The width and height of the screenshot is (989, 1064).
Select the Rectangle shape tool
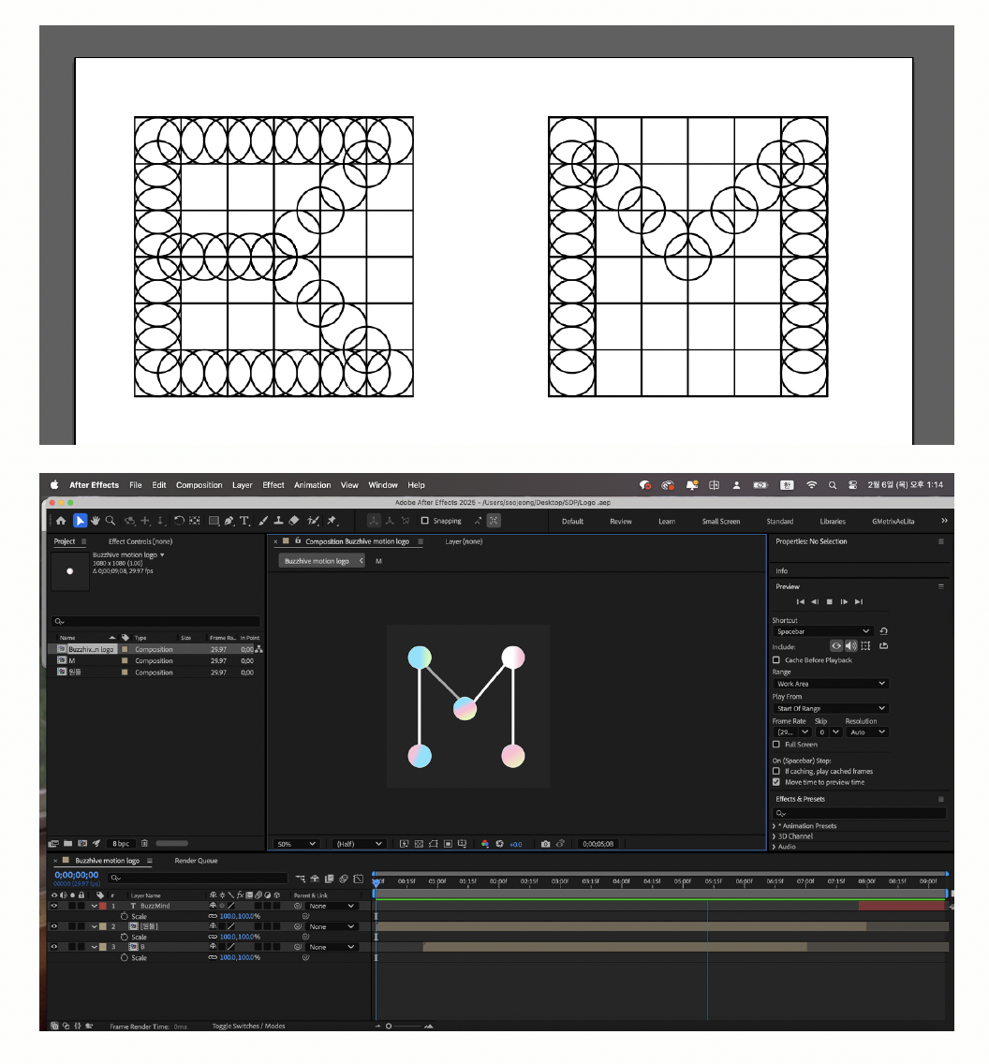click(214, 521)
